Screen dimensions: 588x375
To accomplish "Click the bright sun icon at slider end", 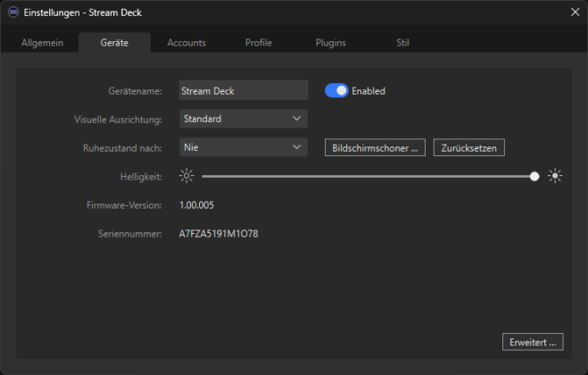I will [556, 176].
